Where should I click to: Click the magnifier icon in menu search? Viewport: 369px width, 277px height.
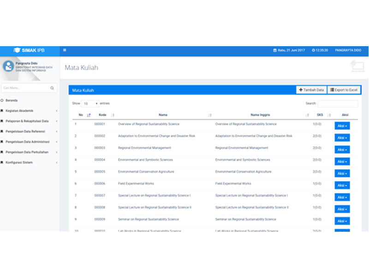[52, 88]
